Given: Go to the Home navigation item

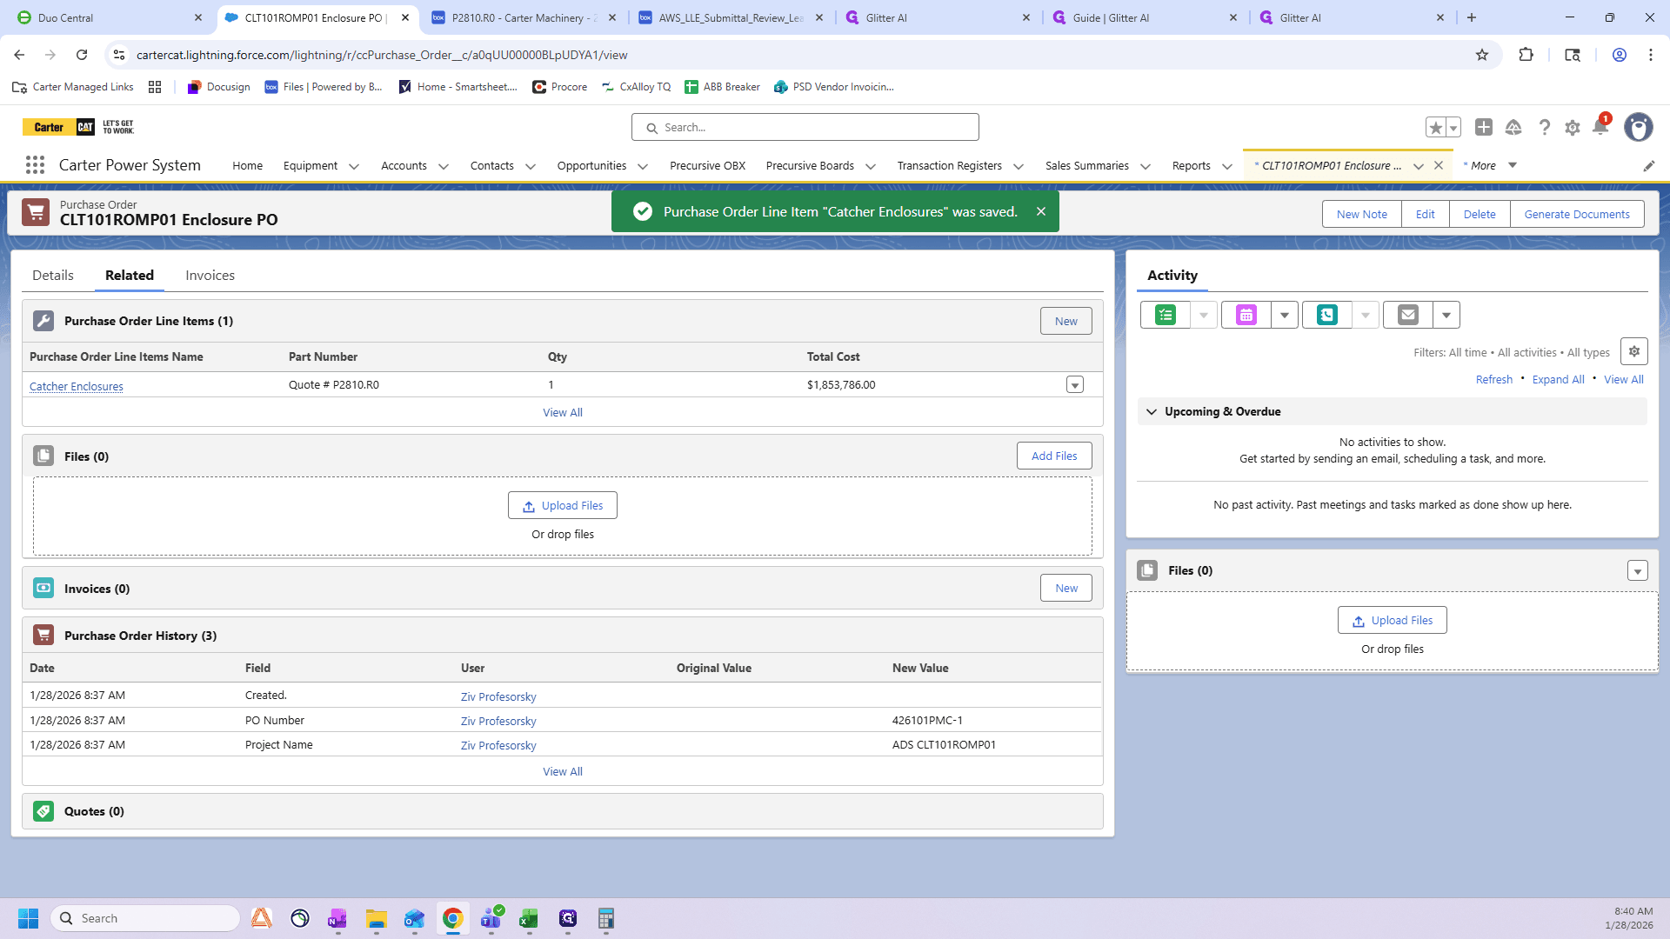Looking at the screenshot, I should click(x=247, y=166).
